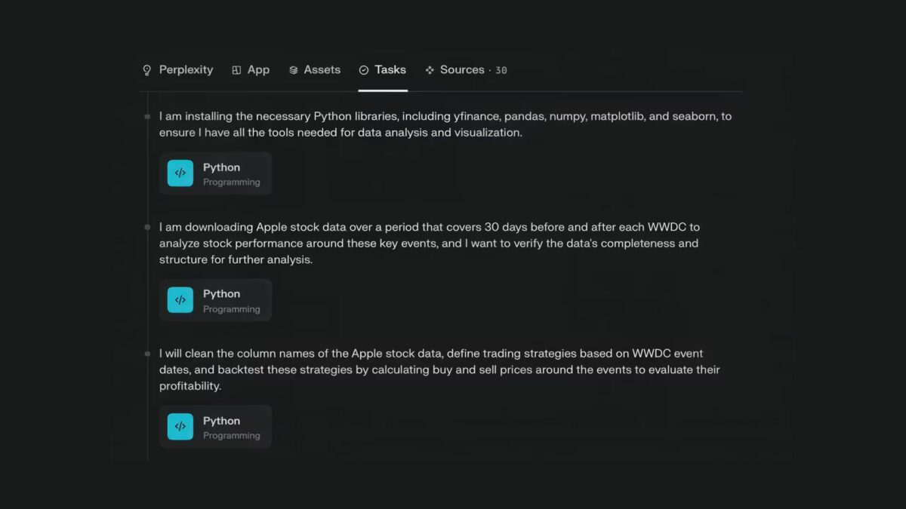
Task: Open code icon under stock data download step
Action: pos(180,300)
